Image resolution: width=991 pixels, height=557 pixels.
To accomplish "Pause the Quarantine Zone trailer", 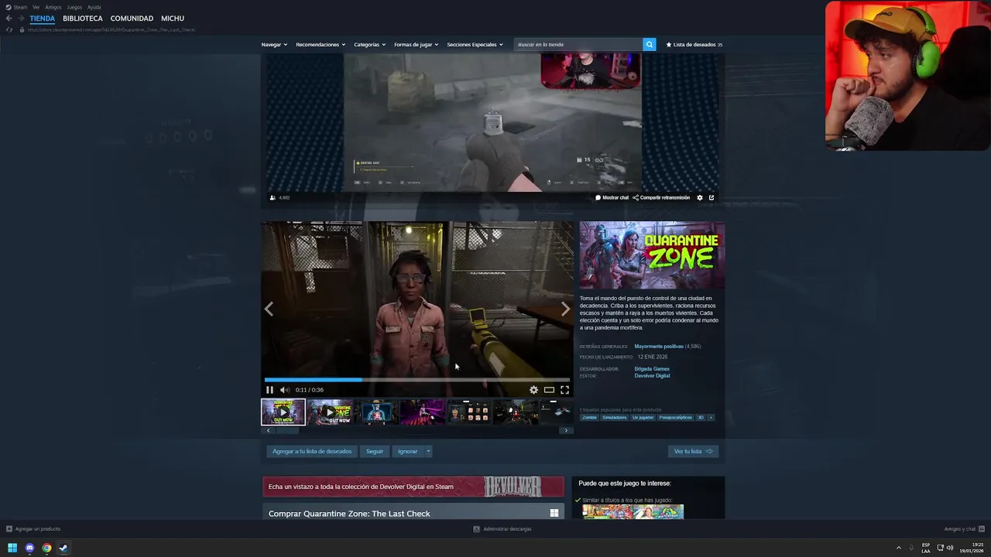I will pos(269,390).
